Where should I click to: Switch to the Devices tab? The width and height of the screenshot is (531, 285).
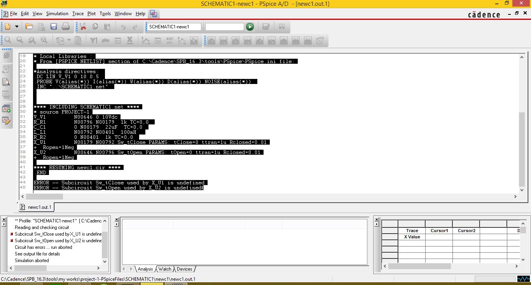click(x=185, y=269)
